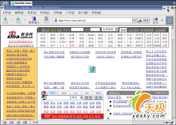Open the 文件(F) menu

click(7, 13)
